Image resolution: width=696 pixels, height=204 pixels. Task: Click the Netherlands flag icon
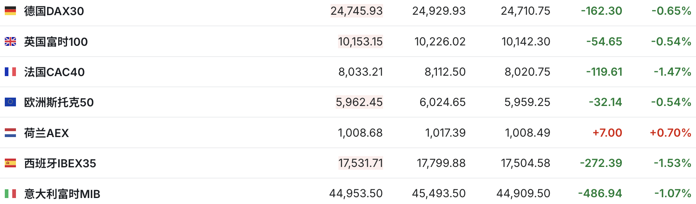tap(10, 133)
